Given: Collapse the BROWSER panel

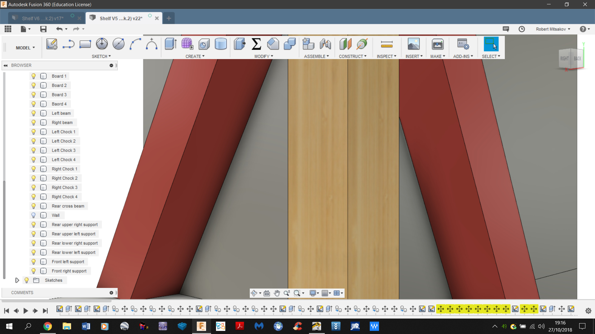Looking at the screenshot, I should [x=5, y=65].
